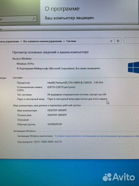This screenshot has width=139, height=186.
Task: Expand chevron before 'Система' breadcrumb
Action: [64, 41]
